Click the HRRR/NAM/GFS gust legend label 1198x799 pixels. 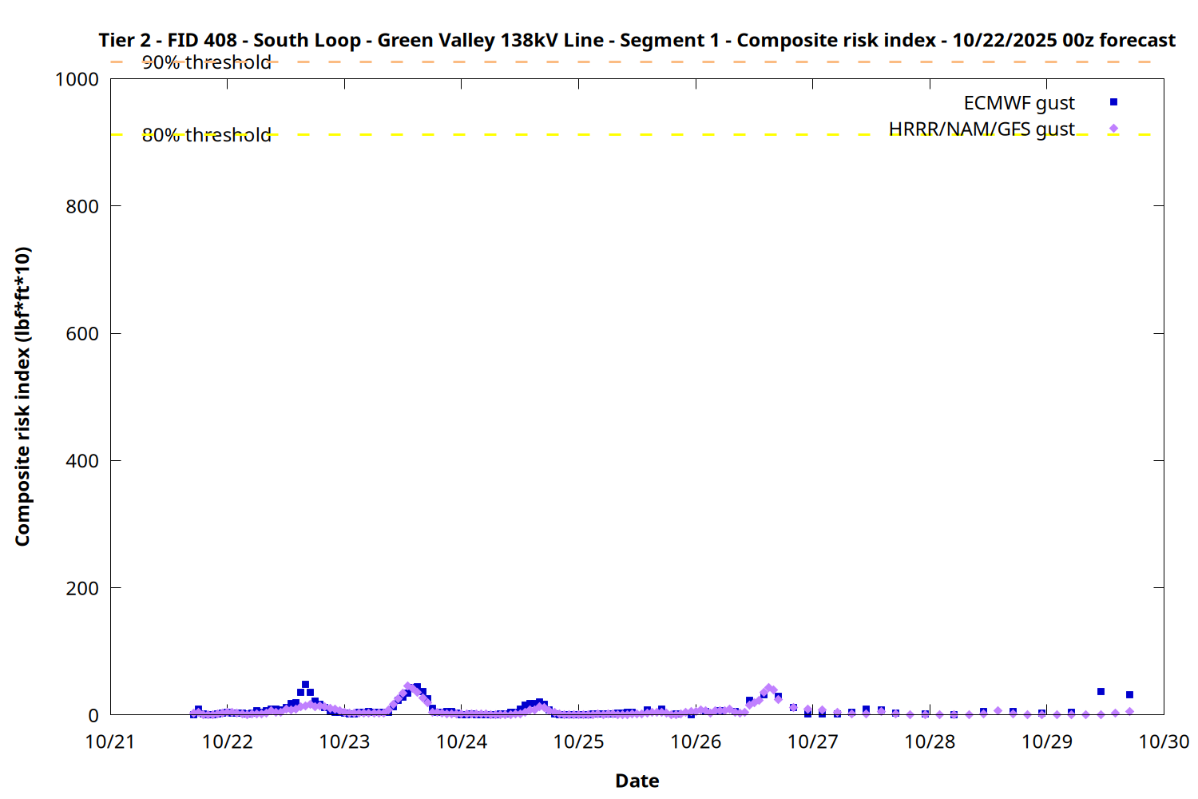tap(981, 129)
